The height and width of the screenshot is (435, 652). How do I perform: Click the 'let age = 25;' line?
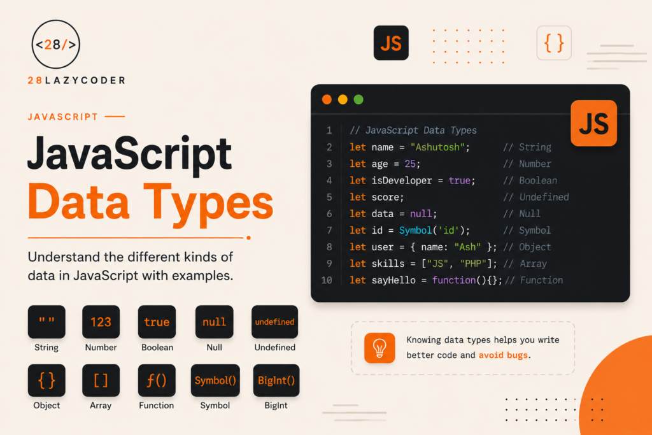coord(385,164)
